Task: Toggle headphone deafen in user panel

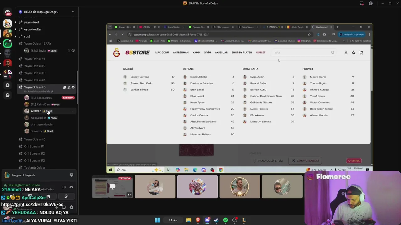Action: click(x=64, y=207)
